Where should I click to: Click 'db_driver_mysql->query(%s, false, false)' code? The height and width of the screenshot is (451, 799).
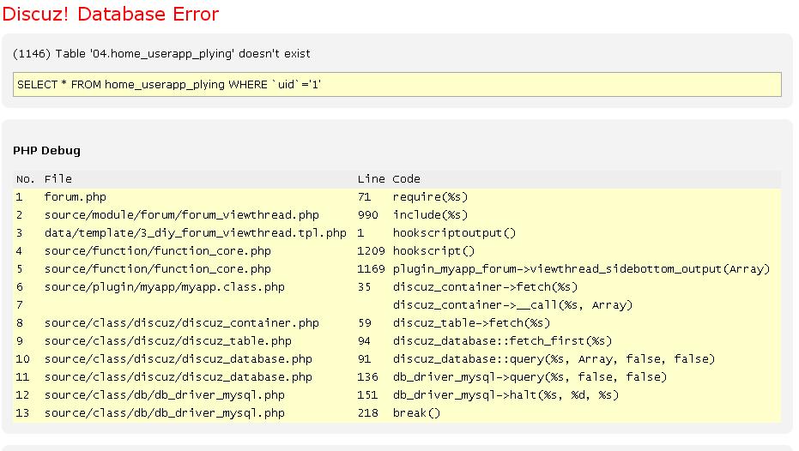pos(530,377)
